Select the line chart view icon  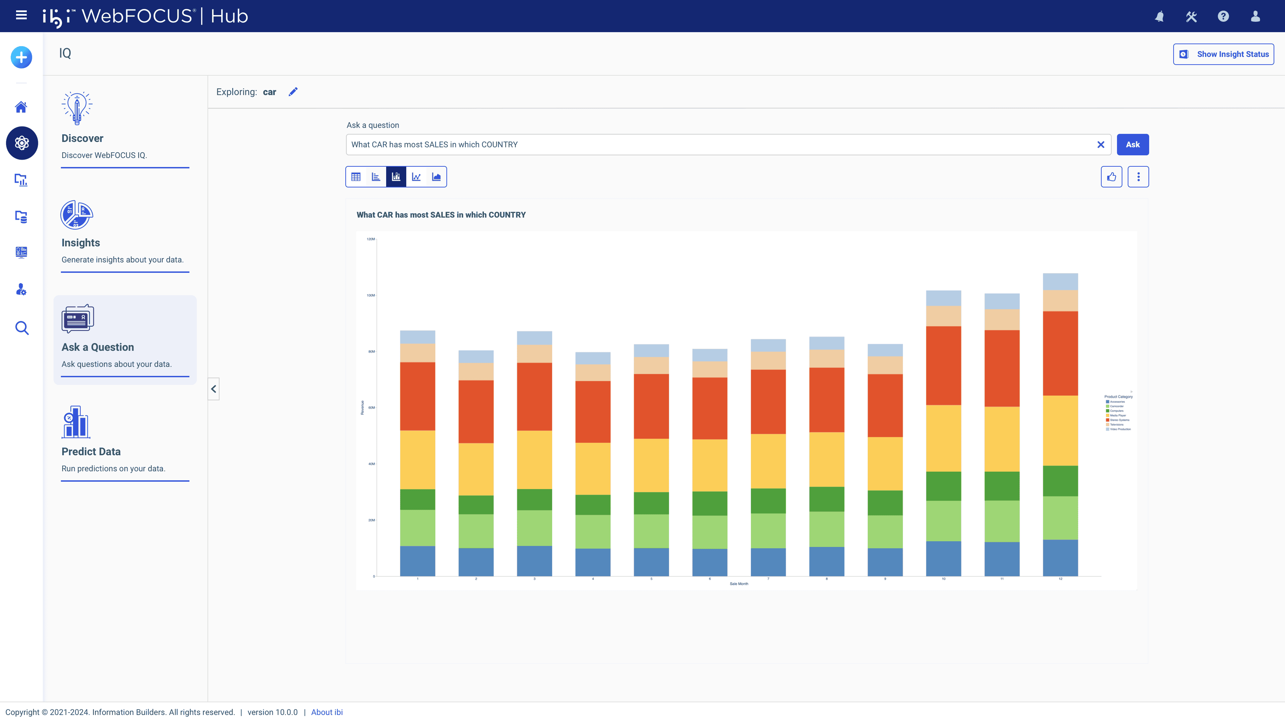coord(416,177)
